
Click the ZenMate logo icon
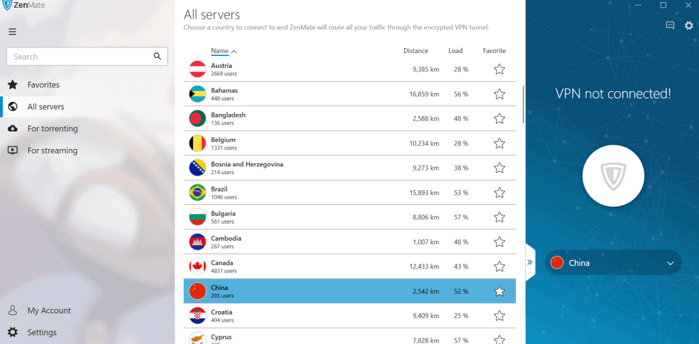(x=7, y=6)
